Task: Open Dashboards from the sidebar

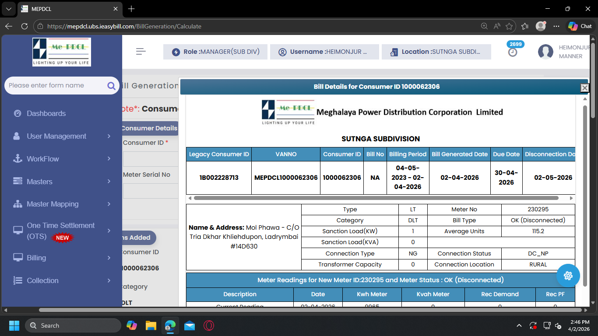Action: point(46,113)
